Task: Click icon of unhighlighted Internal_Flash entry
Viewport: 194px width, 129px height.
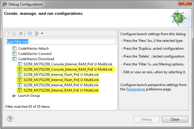Action: point(20,75)
